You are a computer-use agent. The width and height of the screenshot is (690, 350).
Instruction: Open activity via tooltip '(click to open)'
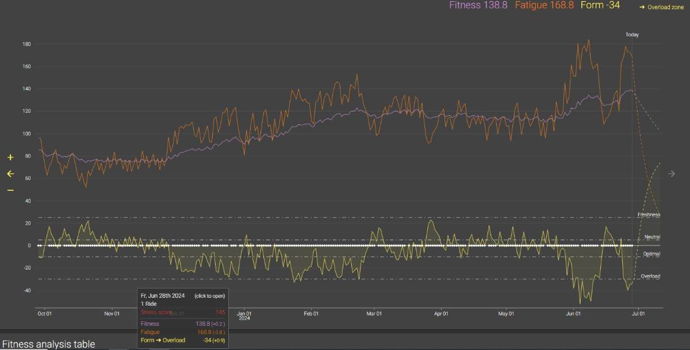tap(209, 295)
